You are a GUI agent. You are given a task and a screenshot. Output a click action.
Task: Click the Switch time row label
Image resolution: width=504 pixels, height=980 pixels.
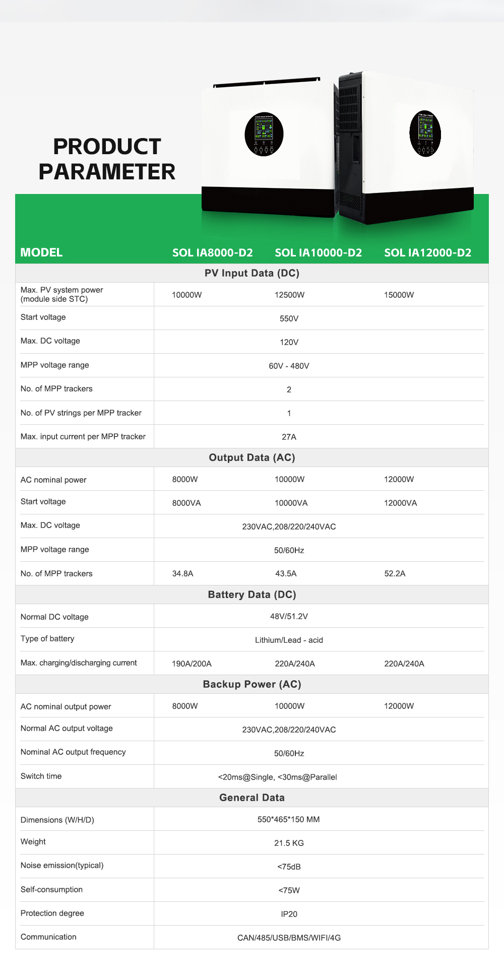pos(41,776)
